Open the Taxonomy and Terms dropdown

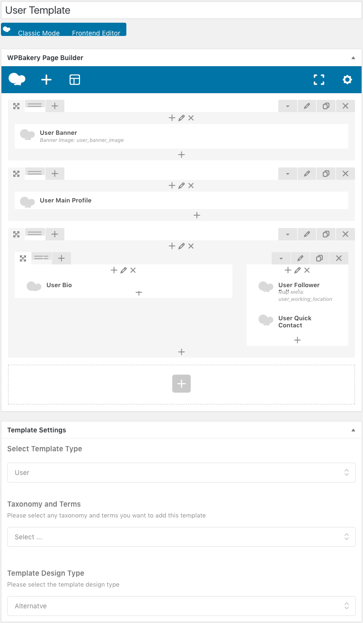(x=181, y=537)
